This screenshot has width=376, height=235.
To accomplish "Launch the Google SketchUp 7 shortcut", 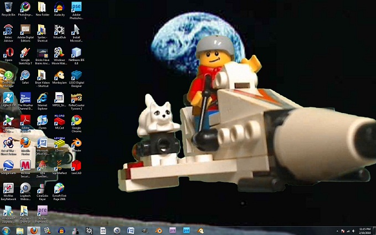I will pos(25,56).
